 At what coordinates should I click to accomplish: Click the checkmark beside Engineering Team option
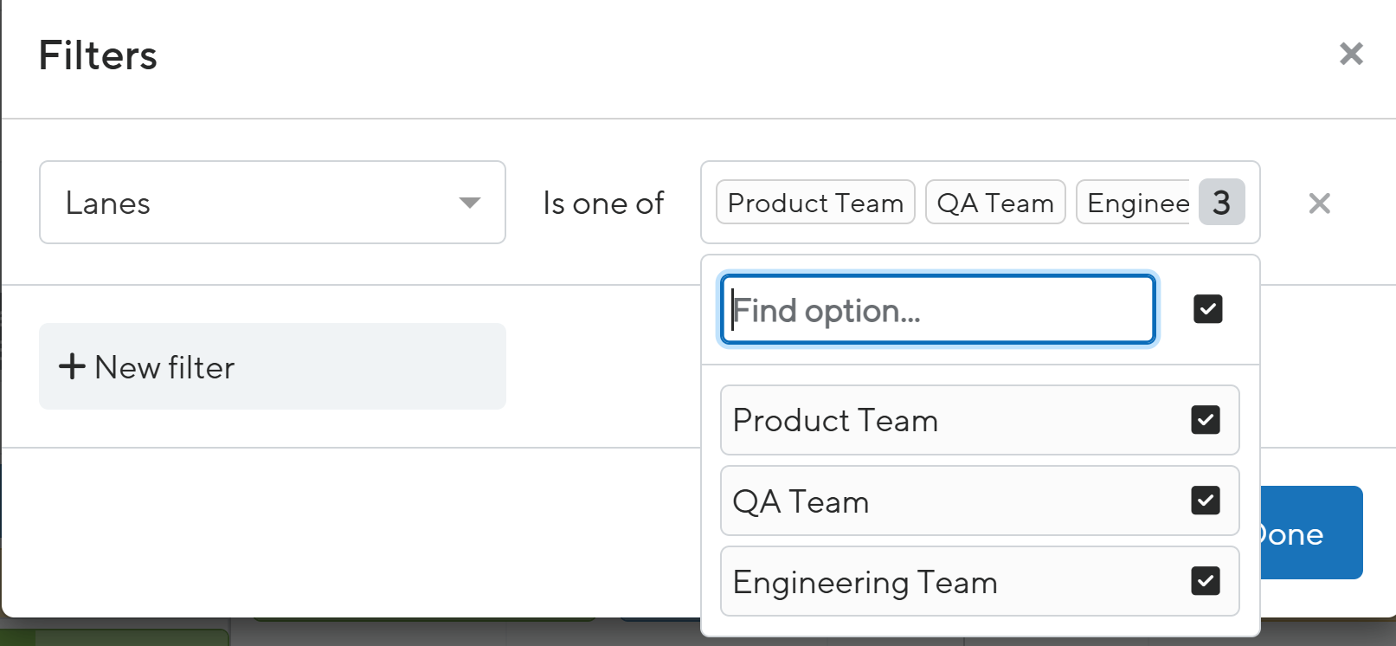tap(1205, 581)
